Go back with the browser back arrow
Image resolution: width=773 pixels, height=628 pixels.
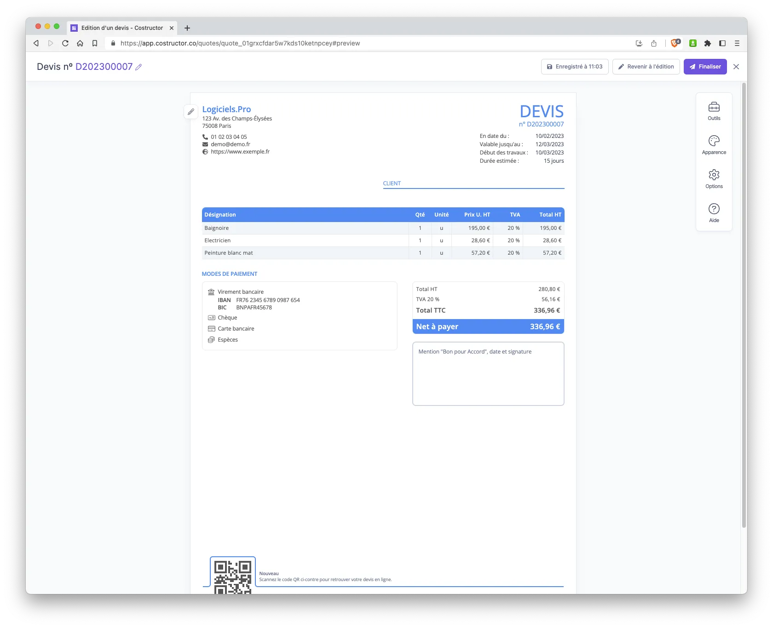point(36,43)
